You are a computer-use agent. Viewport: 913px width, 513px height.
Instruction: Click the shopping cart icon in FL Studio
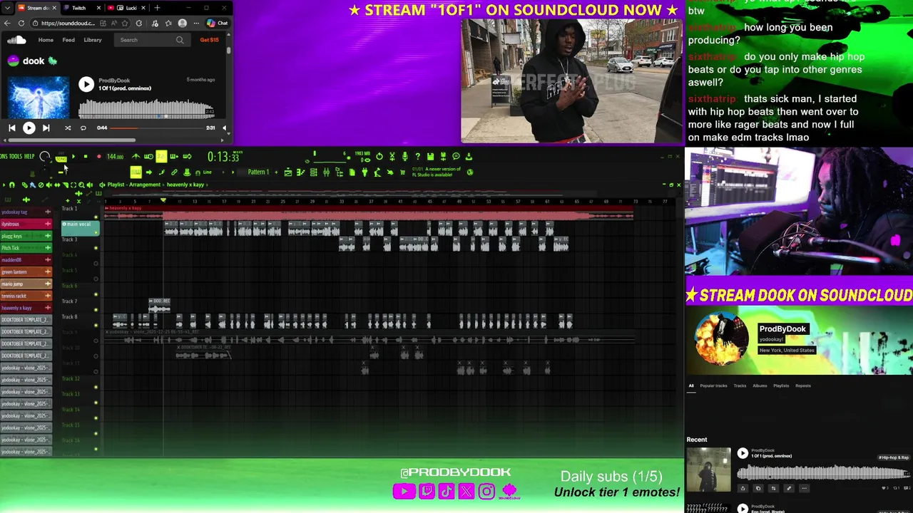pyautogui.click(x=403, y=172)
